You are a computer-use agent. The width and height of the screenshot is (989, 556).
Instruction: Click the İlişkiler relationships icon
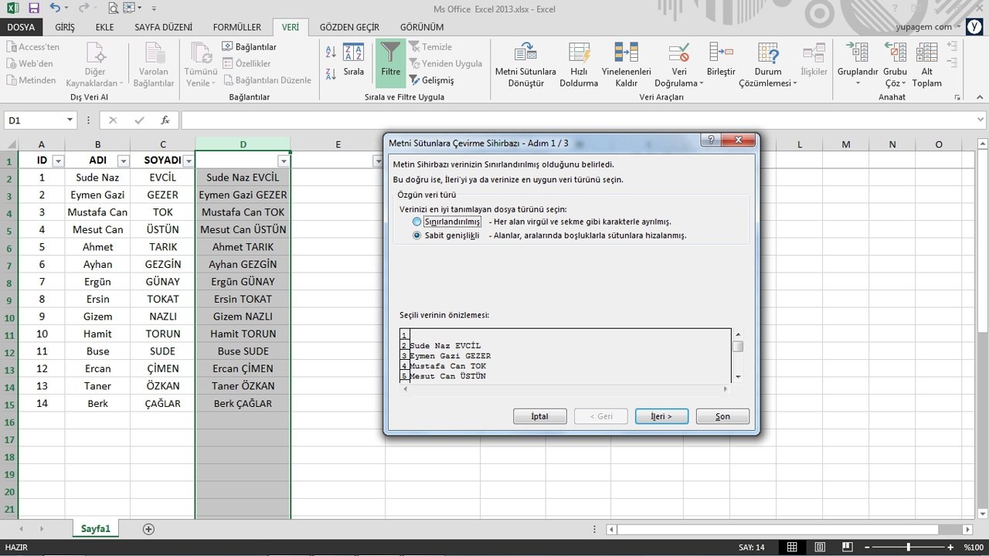[x=814, y=53]
